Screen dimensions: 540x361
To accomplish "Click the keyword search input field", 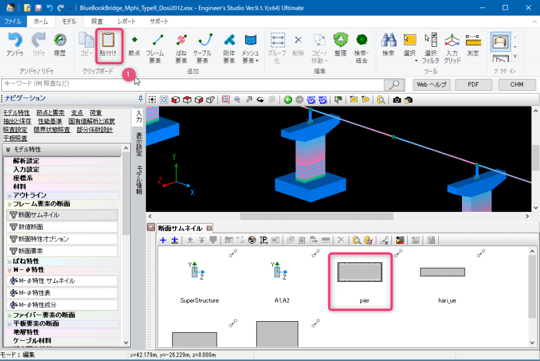I will pyautogui.click(x=191, y=84).
